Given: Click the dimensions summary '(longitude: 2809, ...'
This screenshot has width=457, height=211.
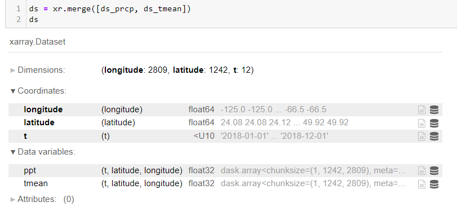Looking at the screenshot, I should (x=178, y=71).
